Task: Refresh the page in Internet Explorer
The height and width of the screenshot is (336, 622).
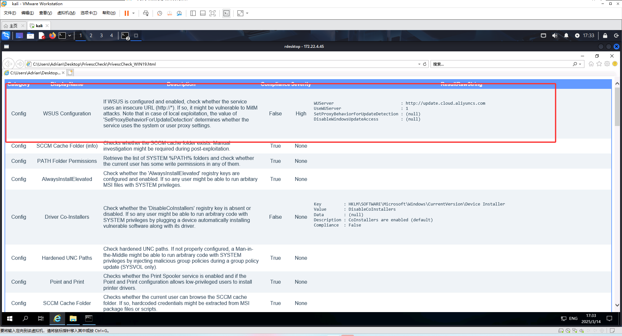Action: 425,64
